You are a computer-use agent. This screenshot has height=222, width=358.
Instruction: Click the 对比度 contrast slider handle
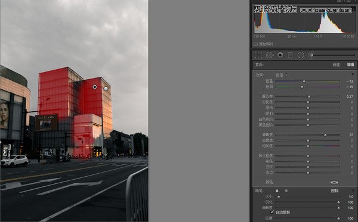pos(308,102)
